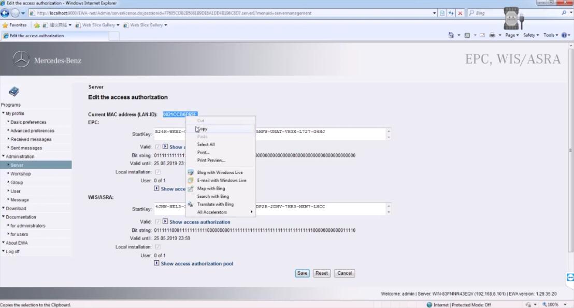Open the zoom level dropdown arrow in status bar
Image resolution: width=574 pixels, height=308 pixels.
[x=565, y=305]
